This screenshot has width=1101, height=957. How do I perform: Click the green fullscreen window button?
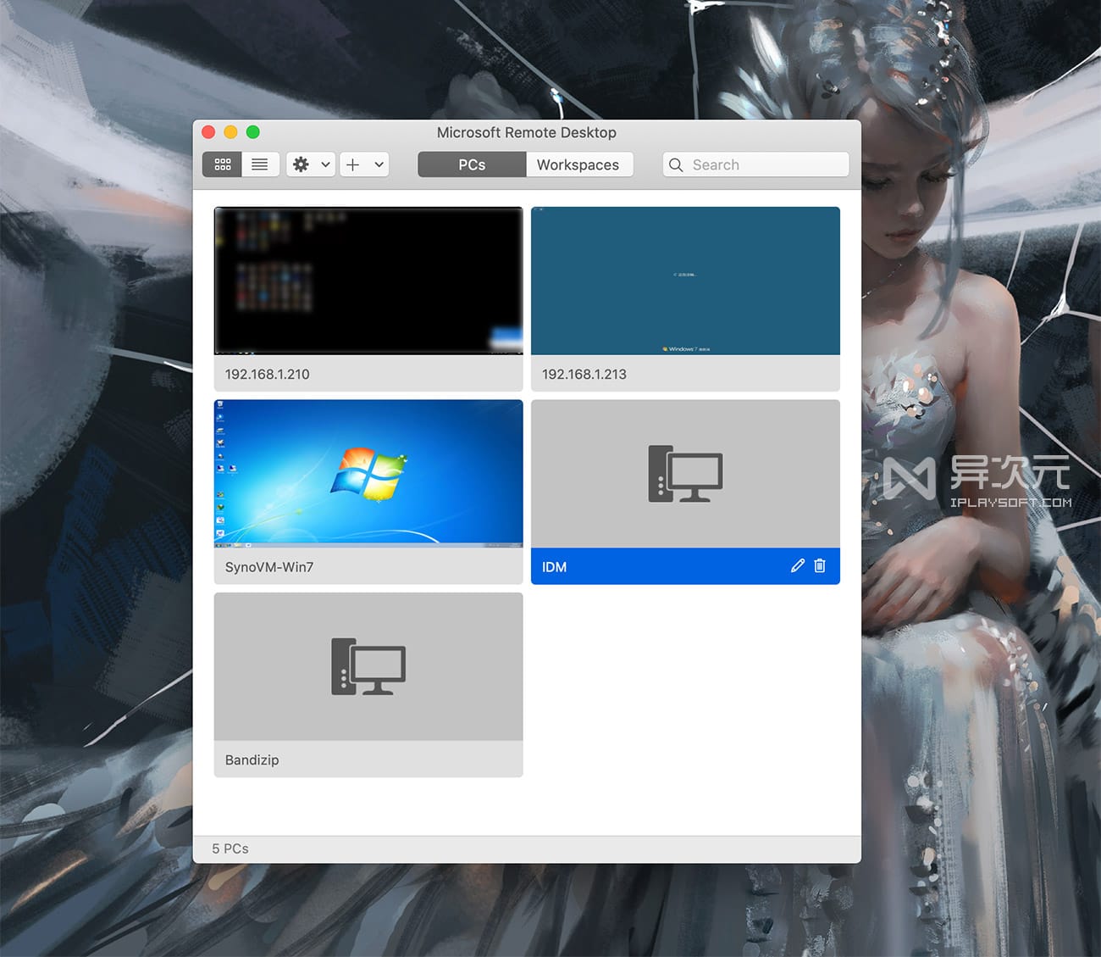pos(252,132)
